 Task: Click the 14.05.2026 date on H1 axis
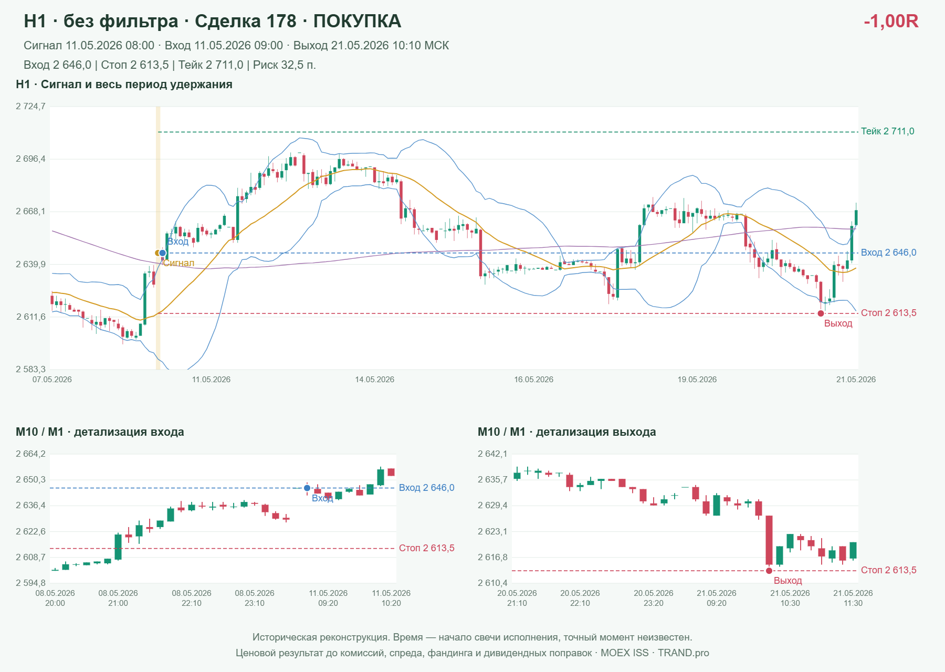point(374,380)
